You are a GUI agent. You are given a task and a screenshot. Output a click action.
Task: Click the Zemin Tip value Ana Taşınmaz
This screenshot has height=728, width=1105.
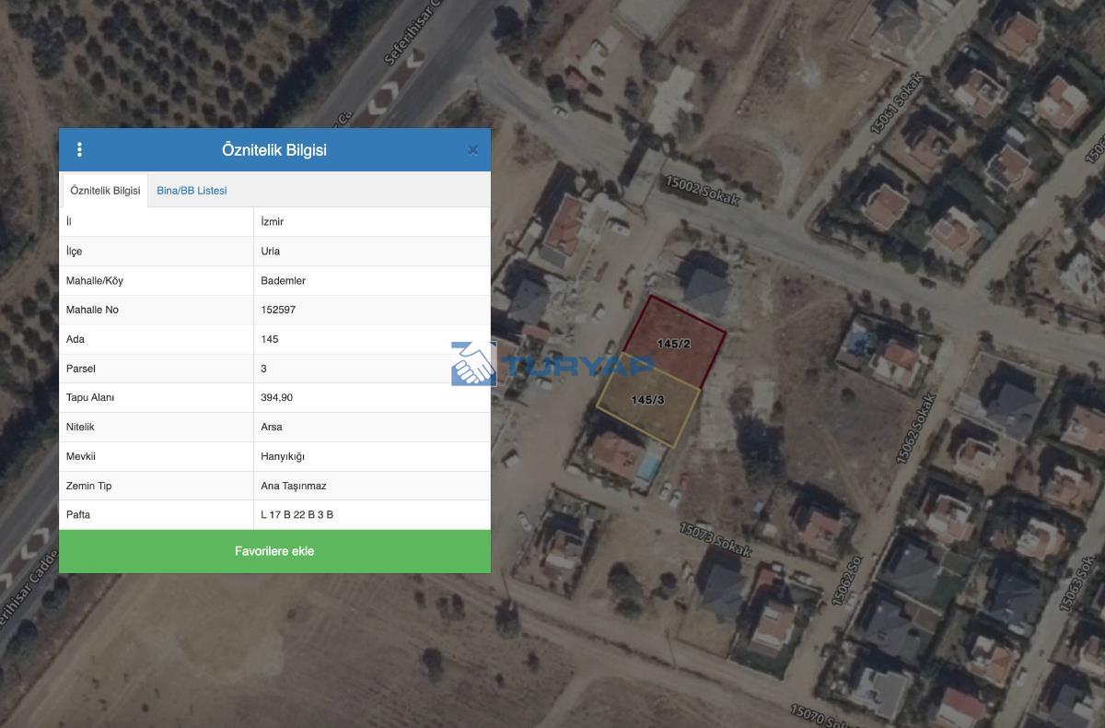(294, 486)
